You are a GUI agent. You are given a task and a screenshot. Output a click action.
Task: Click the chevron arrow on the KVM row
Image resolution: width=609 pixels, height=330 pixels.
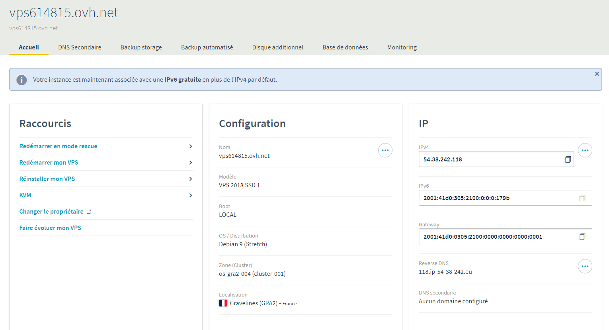tap(190, 195)
